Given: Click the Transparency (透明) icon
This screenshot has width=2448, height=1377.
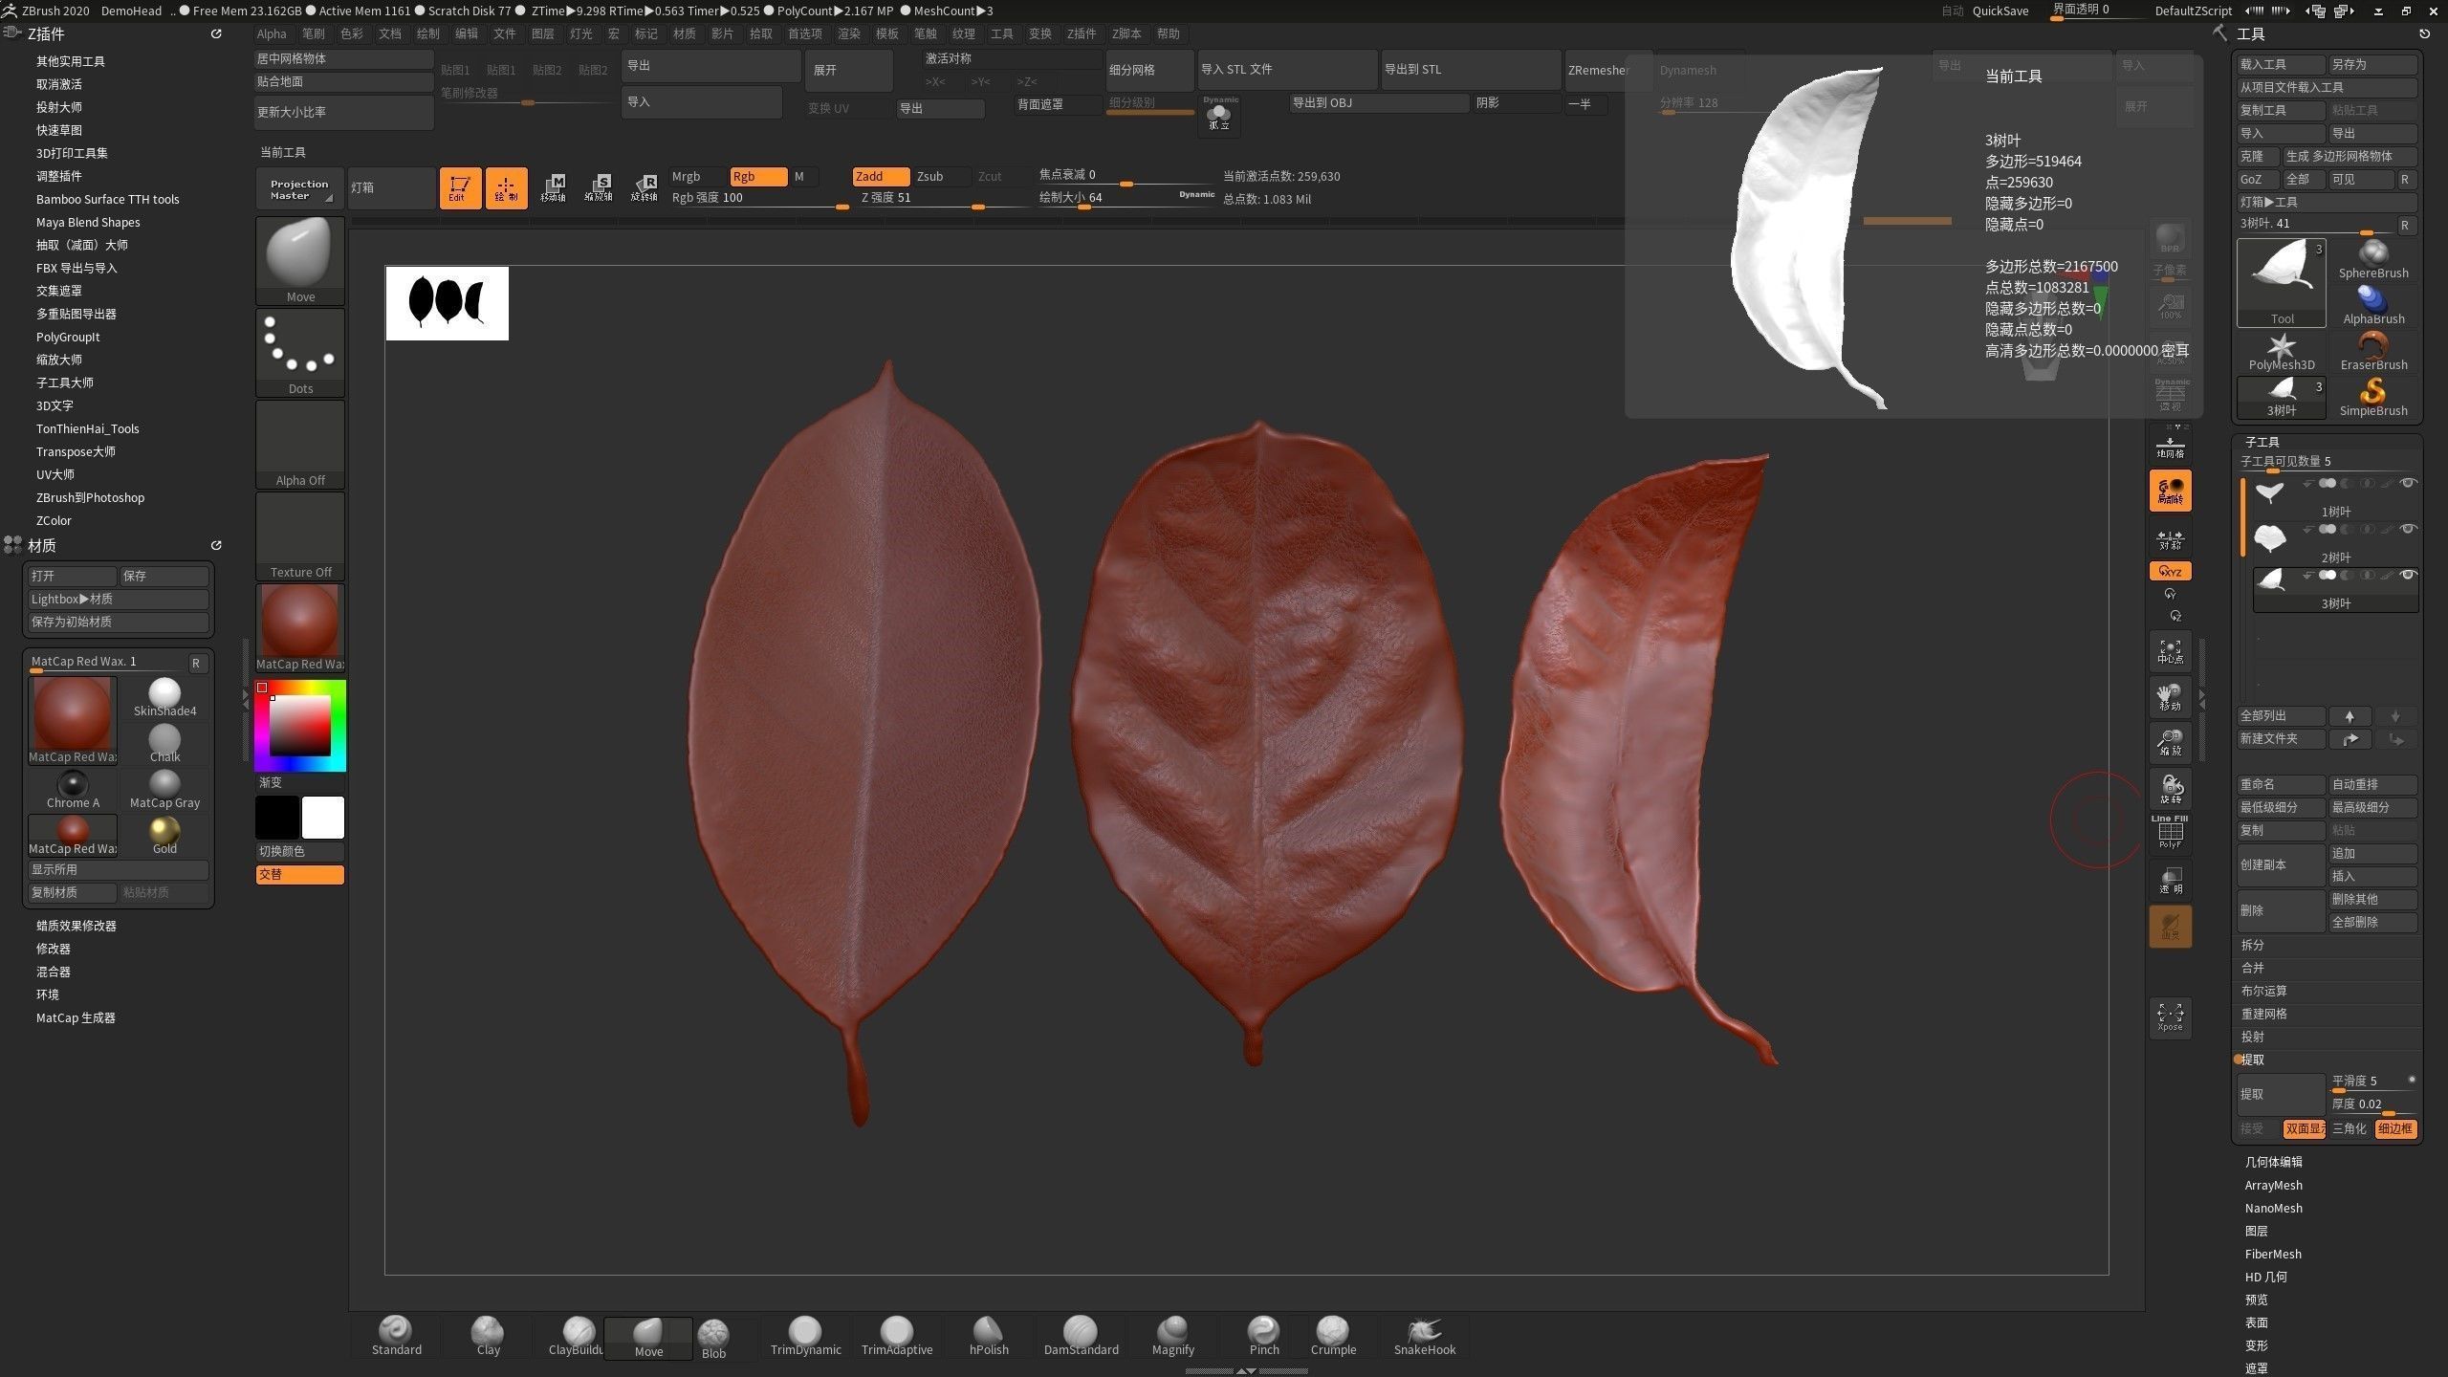Looking at the screenshot, I should (2170, 880).
